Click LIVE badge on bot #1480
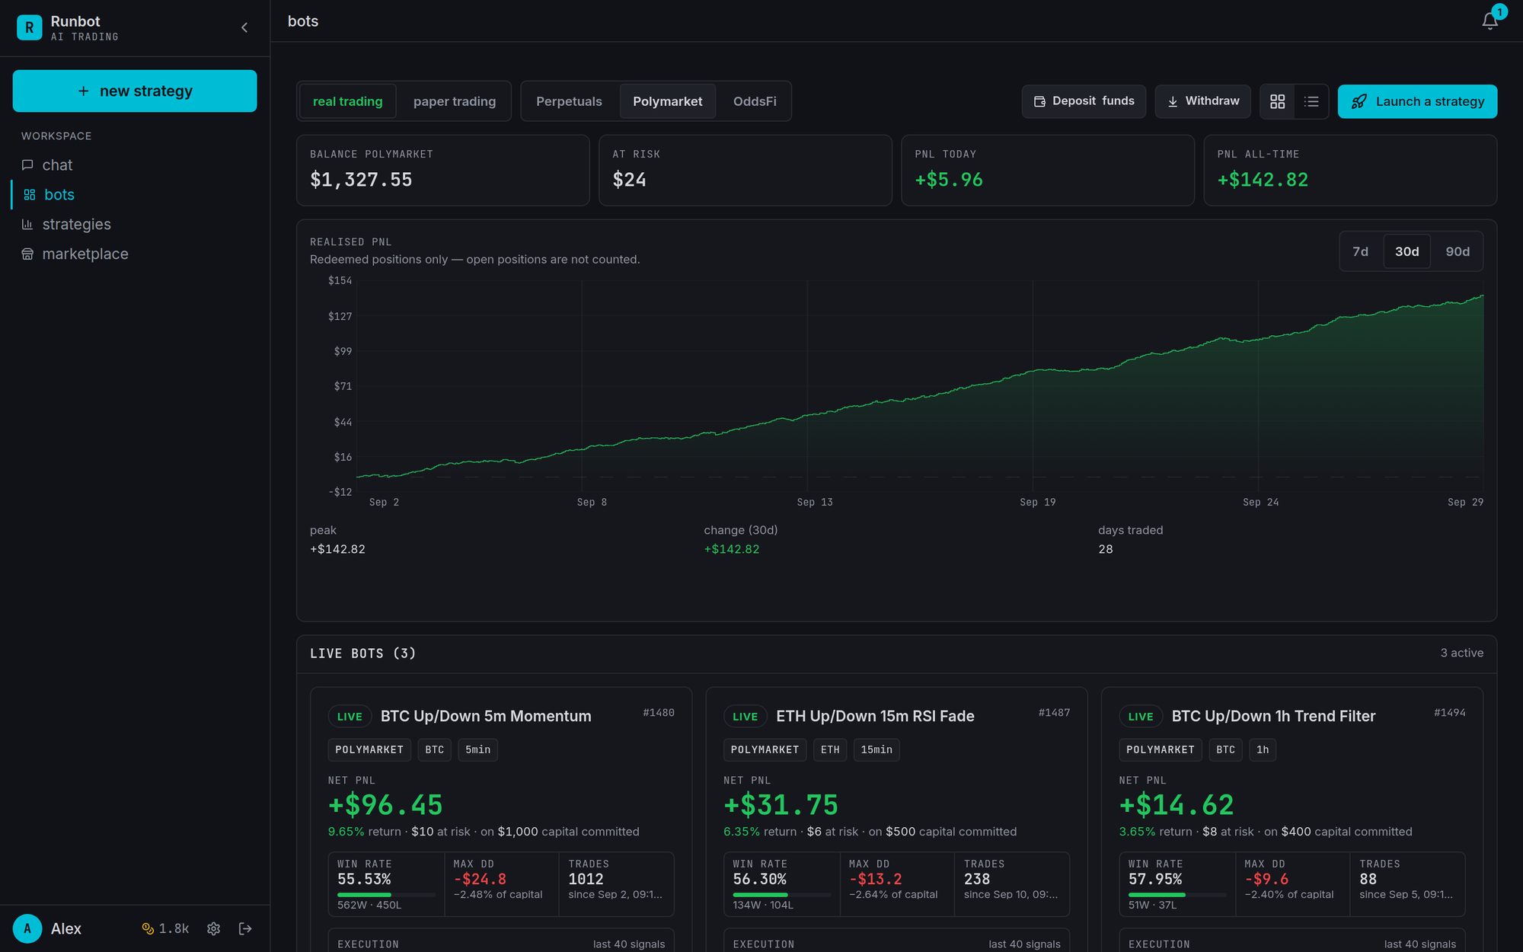 pos(350,717)
